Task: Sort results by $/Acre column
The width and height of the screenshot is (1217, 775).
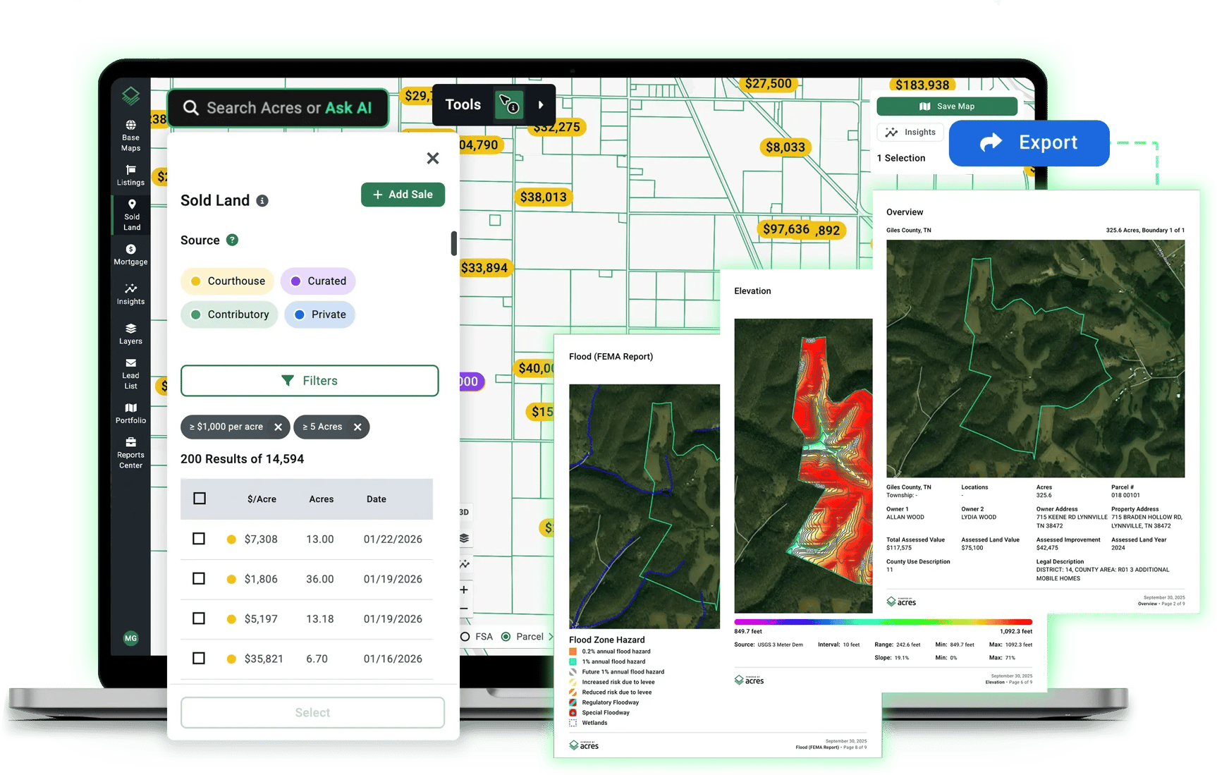Action: (x=262, y=499)
